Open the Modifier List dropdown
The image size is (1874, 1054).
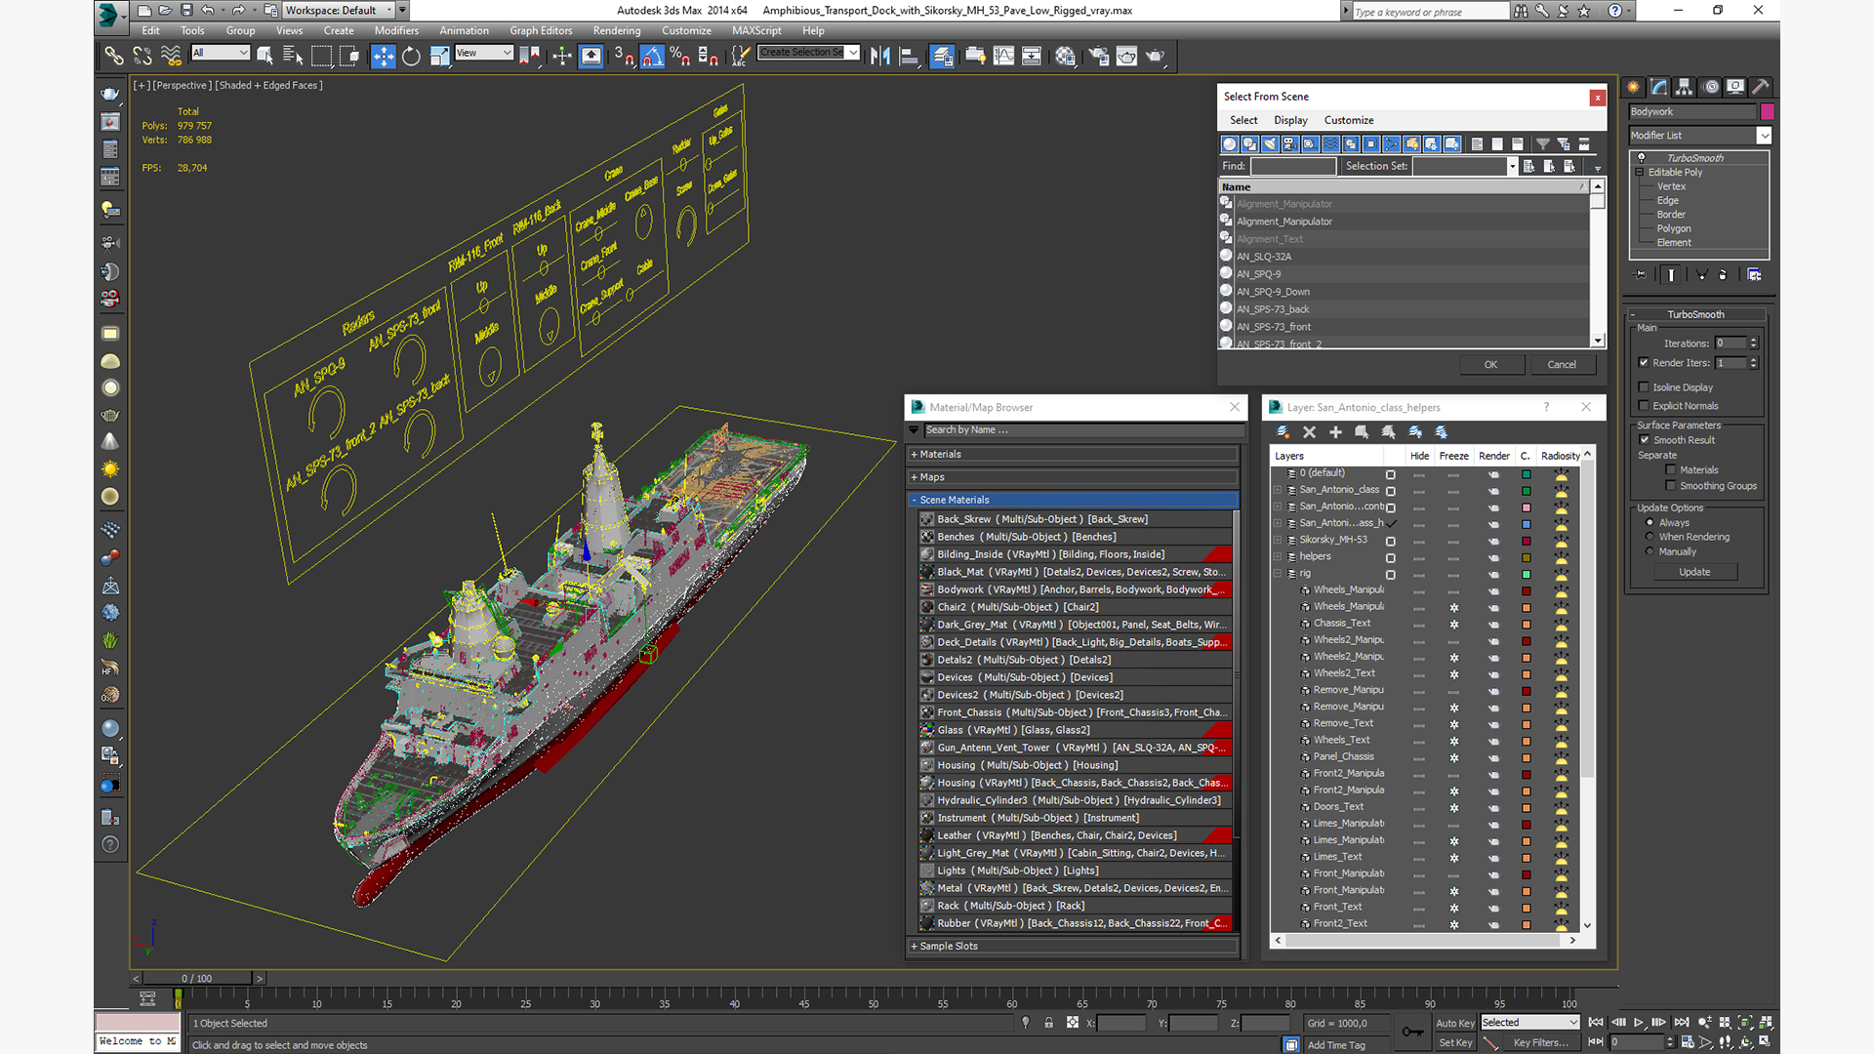(x=1699, y=136)
